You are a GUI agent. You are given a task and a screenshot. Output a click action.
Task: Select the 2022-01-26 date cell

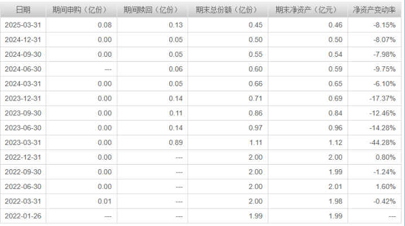coord(23,216)
